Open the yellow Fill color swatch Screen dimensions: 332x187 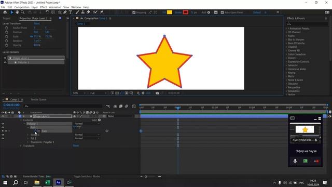[x=170, y=12]
